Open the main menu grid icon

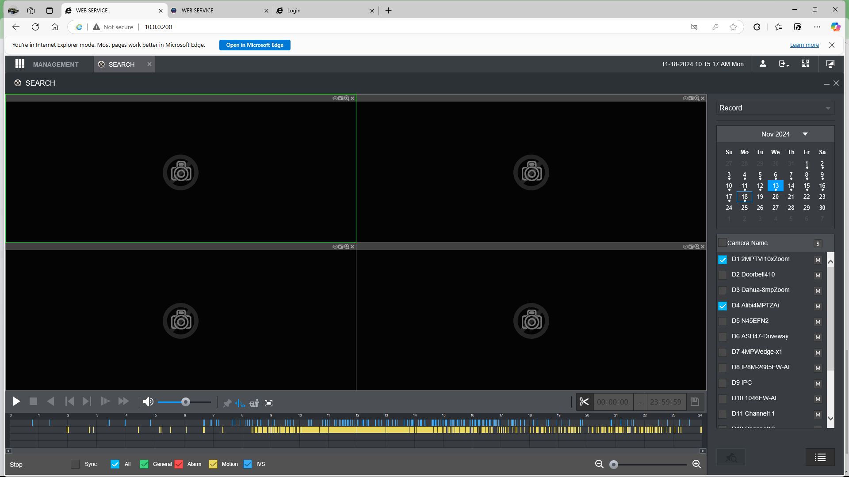tap(19, 64)
